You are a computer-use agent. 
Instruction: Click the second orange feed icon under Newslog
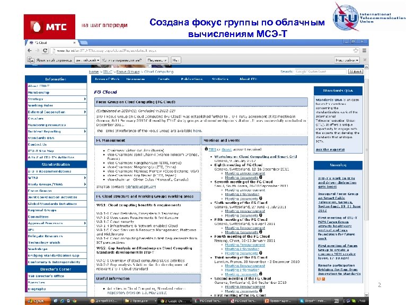(323, 279)
